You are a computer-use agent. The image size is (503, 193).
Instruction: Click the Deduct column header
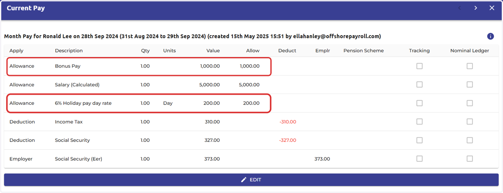coord(287,51)
